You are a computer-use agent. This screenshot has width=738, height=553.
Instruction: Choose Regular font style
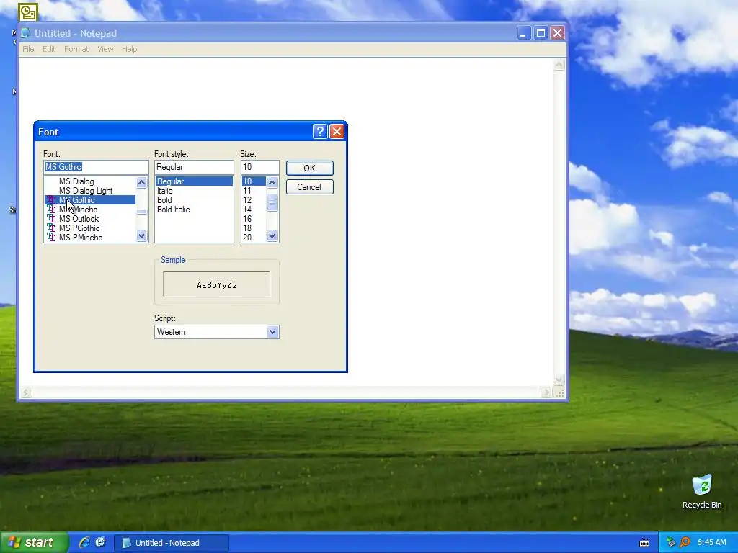[194, 181]
